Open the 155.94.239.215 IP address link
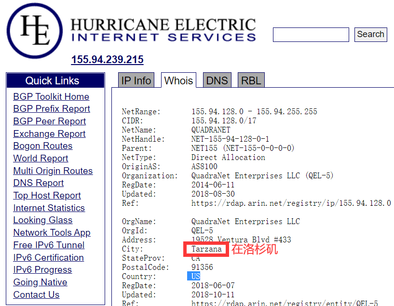 click(107, 60)
